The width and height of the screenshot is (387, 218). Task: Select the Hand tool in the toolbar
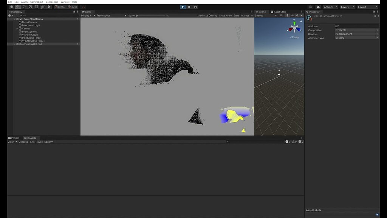point(12,7)
